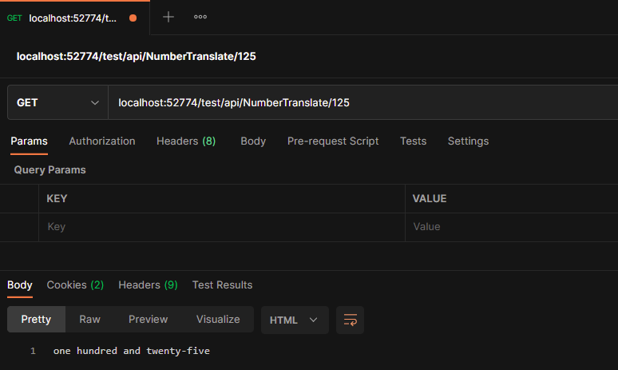This screenshot has height=370, width=618.
Task: Switch response view to Raw
Action: [89, 319]
